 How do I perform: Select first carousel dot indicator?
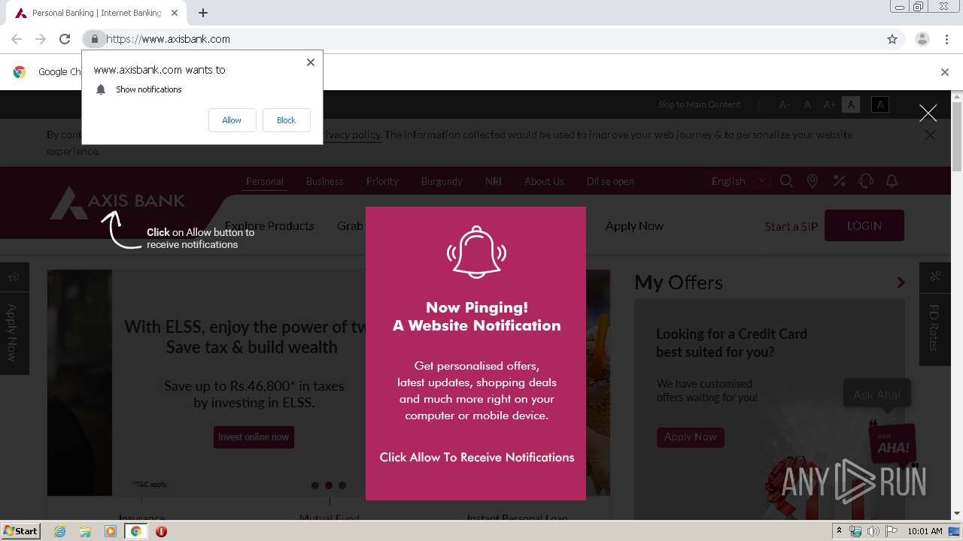tap(315, 485)
